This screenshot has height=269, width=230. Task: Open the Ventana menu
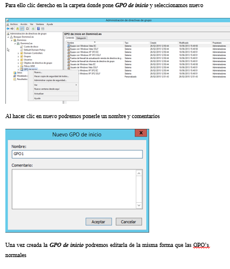40,24
